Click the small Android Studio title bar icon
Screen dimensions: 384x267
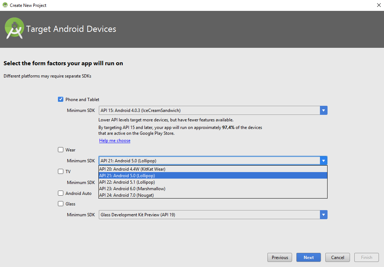5,5
